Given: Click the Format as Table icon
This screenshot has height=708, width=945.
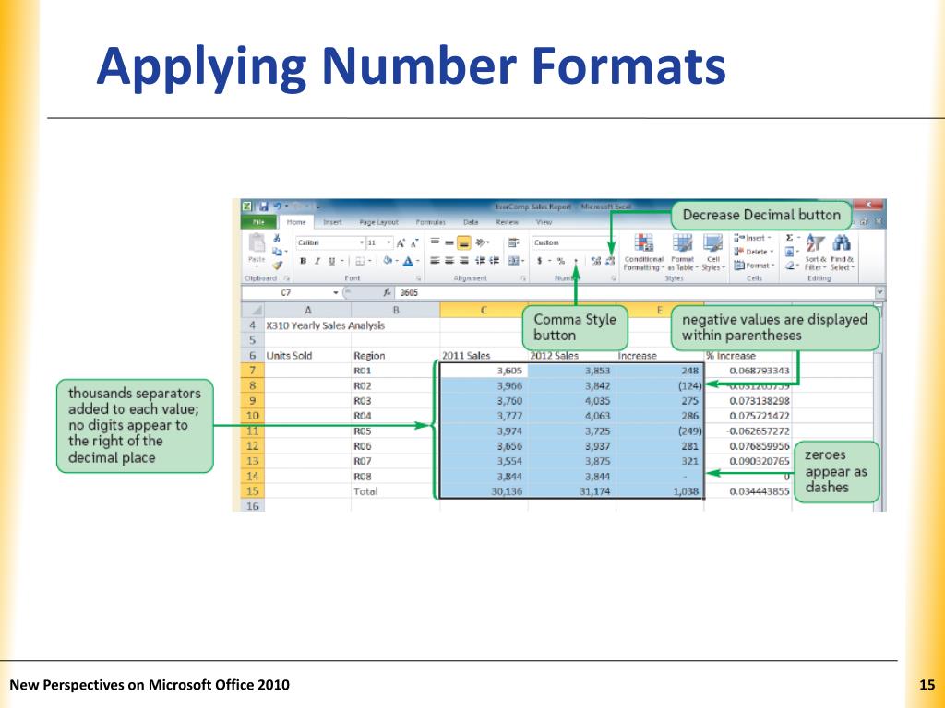Looking at the screenshot, I should pyautogui.click(x=682, y=243).
